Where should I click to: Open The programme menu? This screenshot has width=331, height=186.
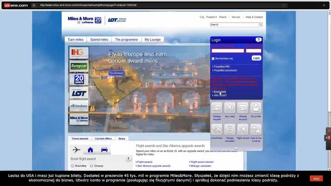pos(126,39)
